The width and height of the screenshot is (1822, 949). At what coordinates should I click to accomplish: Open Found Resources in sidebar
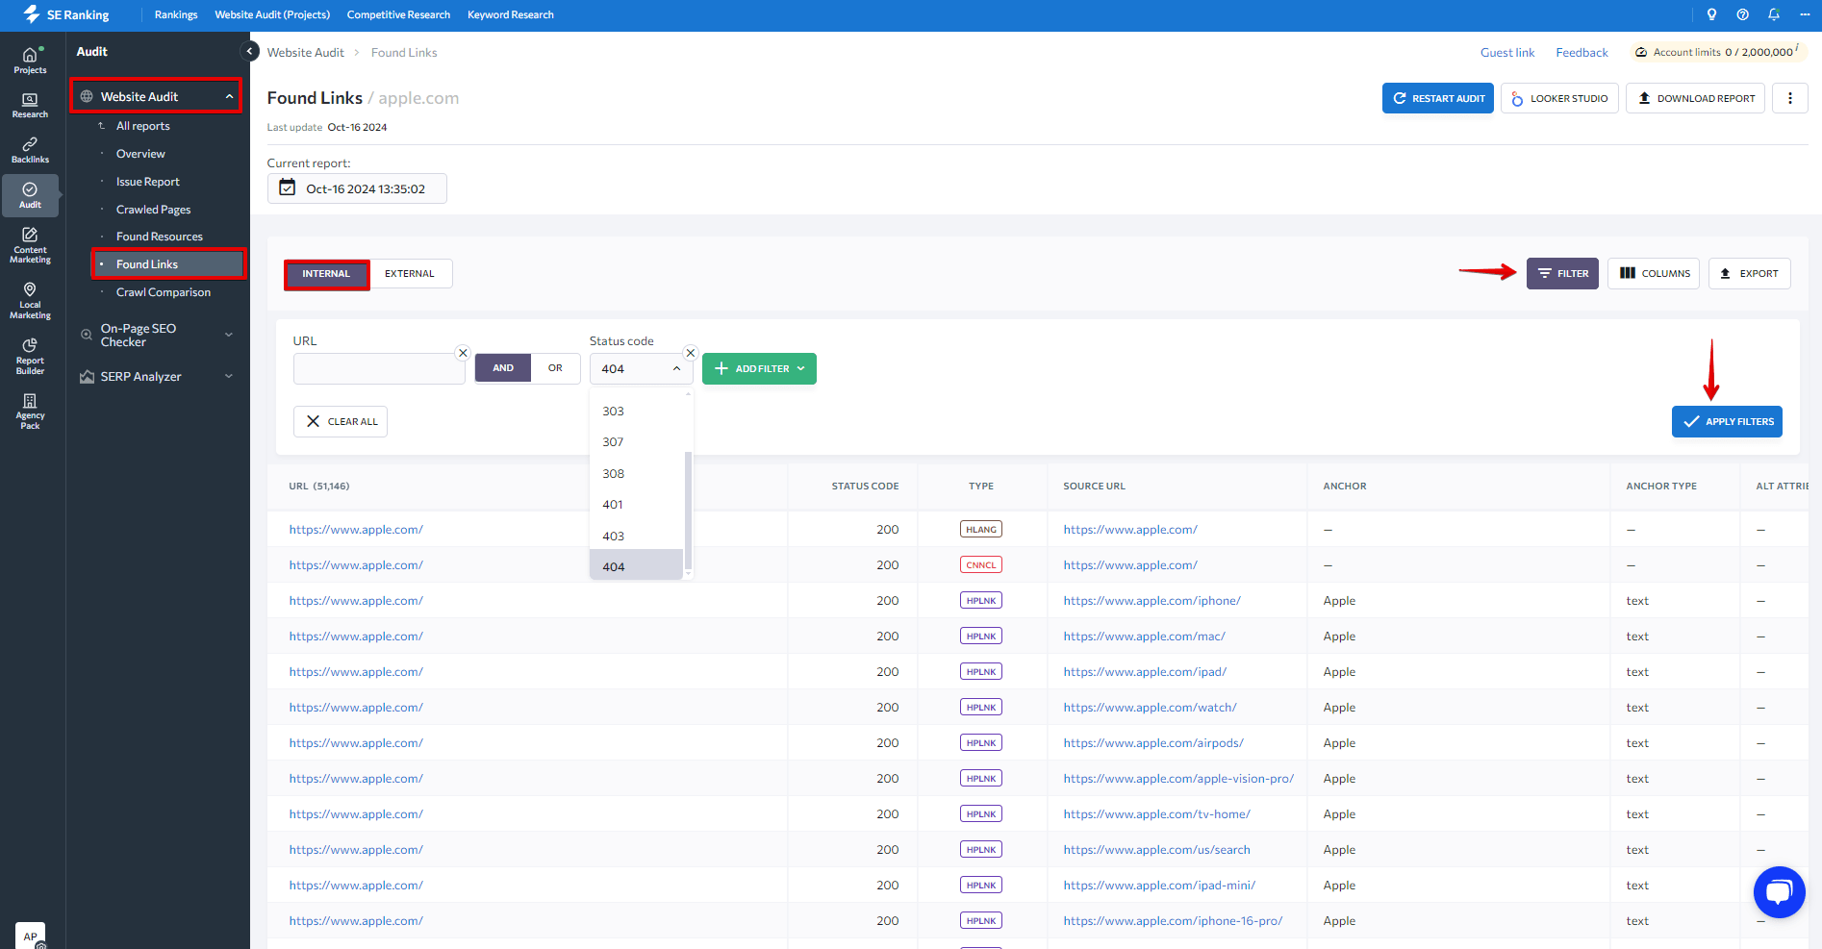(x=160, y=237)
